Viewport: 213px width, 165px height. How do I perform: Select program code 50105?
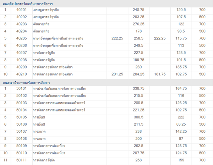[x=21, y=117]
